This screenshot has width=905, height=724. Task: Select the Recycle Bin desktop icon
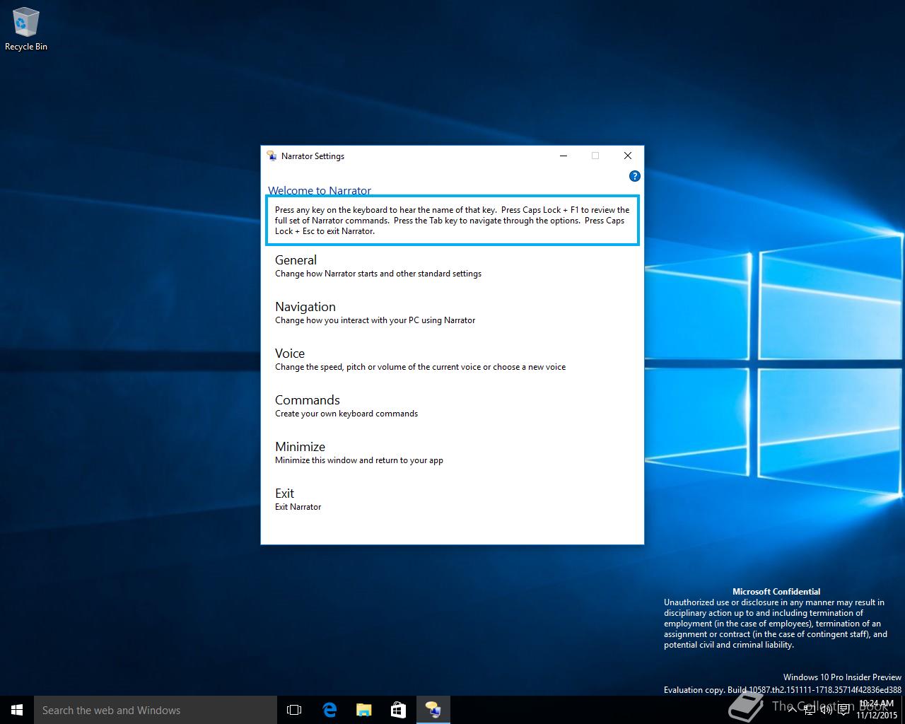(x=26, y=30)
